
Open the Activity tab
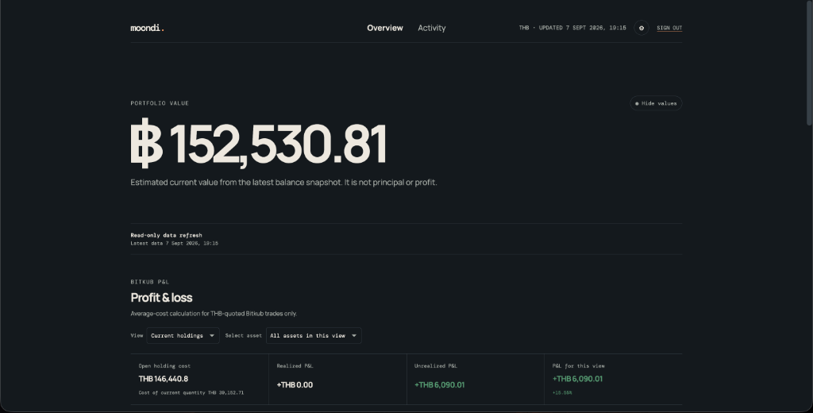click(431, 28)
